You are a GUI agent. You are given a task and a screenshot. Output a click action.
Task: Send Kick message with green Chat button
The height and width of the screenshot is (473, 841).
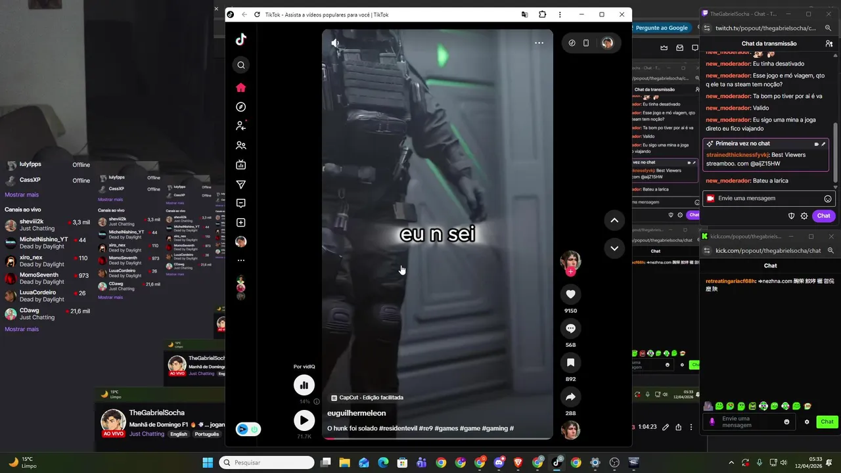click(827, 422)
